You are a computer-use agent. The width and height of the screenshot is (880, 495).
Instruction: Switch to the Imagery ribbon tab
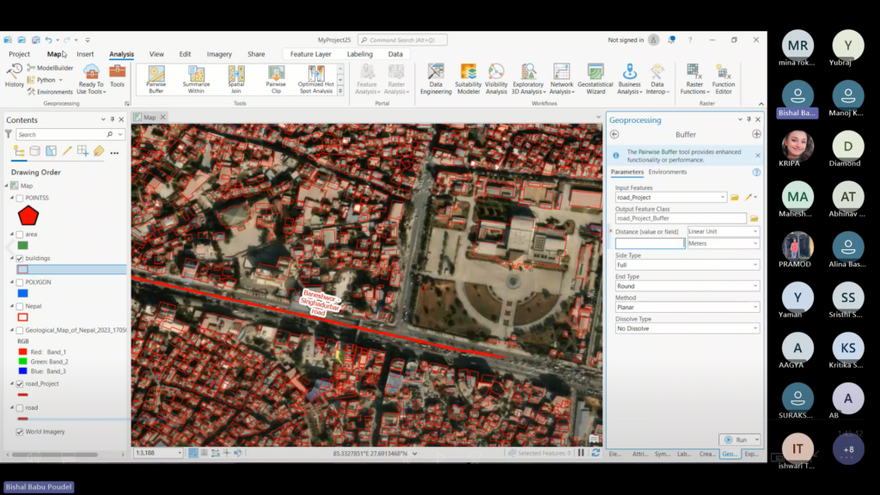[219, 54]
